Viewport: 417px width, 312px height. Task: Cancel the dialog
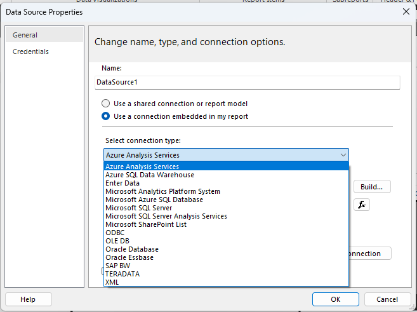pos(387,299)
